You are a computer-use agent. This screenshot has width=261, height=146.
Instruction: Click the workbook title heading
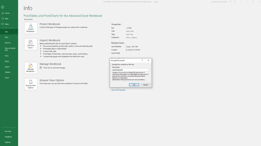click(63, 16)
